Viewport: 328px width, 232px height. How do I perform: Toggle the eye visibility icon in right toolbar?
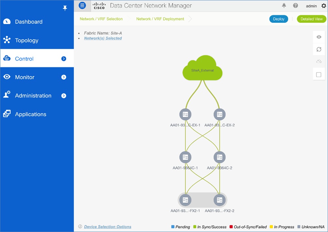click(319, 37)
